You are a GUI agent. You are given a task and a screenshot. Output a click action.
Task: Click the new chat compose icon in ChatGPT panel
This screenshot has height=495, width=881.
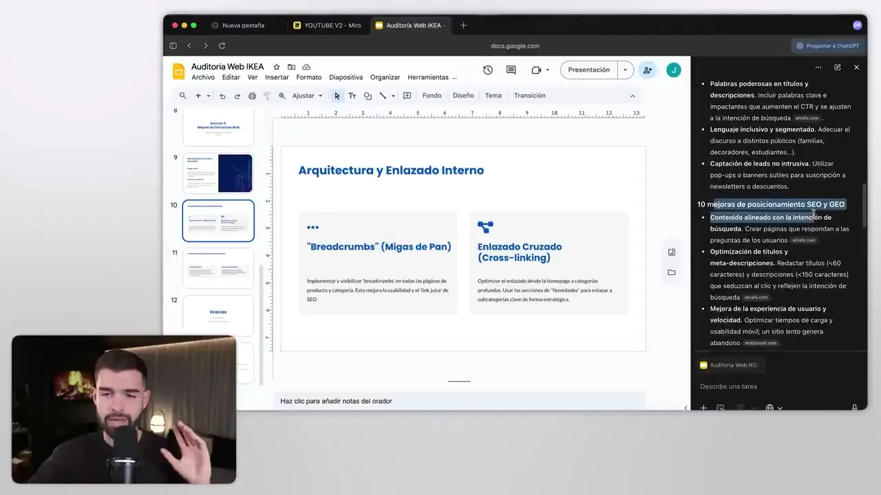coord(838,67)
